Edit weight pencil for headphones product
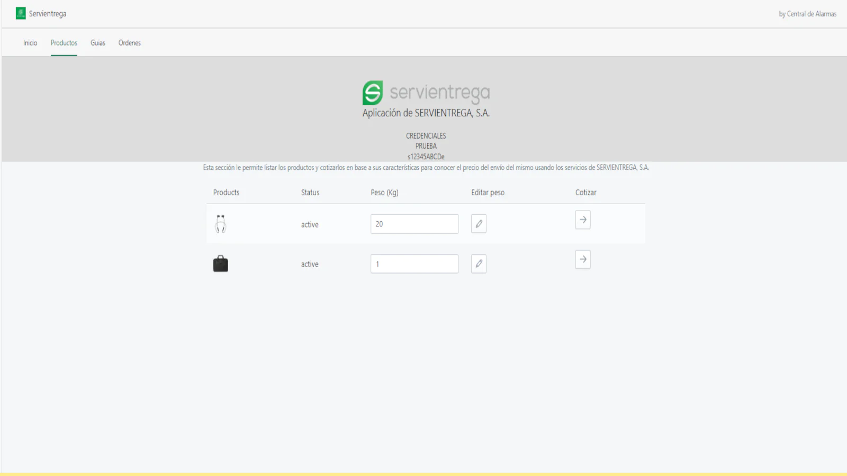This screenshot has width=847, height=476. point(479,224)
